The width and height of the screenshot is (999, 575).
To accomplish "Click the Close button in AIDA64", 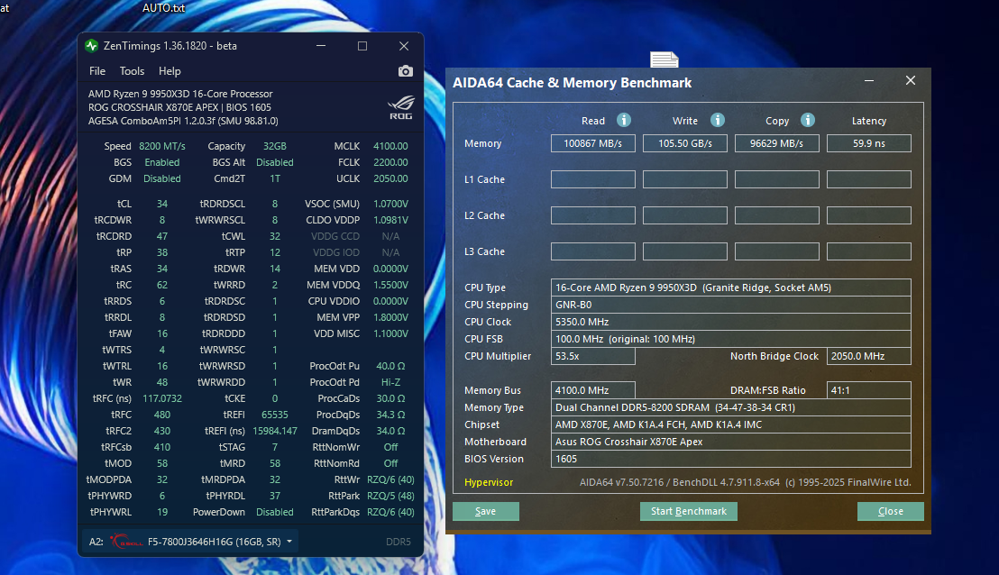I will tap(890, 511).
